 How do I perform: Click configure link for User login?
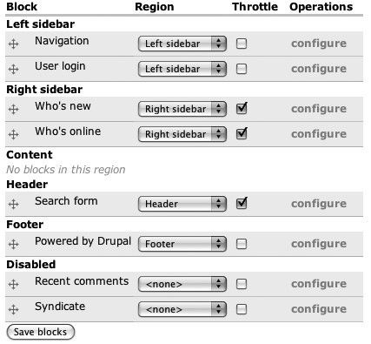pyautogui.click(x=319, y=69)
